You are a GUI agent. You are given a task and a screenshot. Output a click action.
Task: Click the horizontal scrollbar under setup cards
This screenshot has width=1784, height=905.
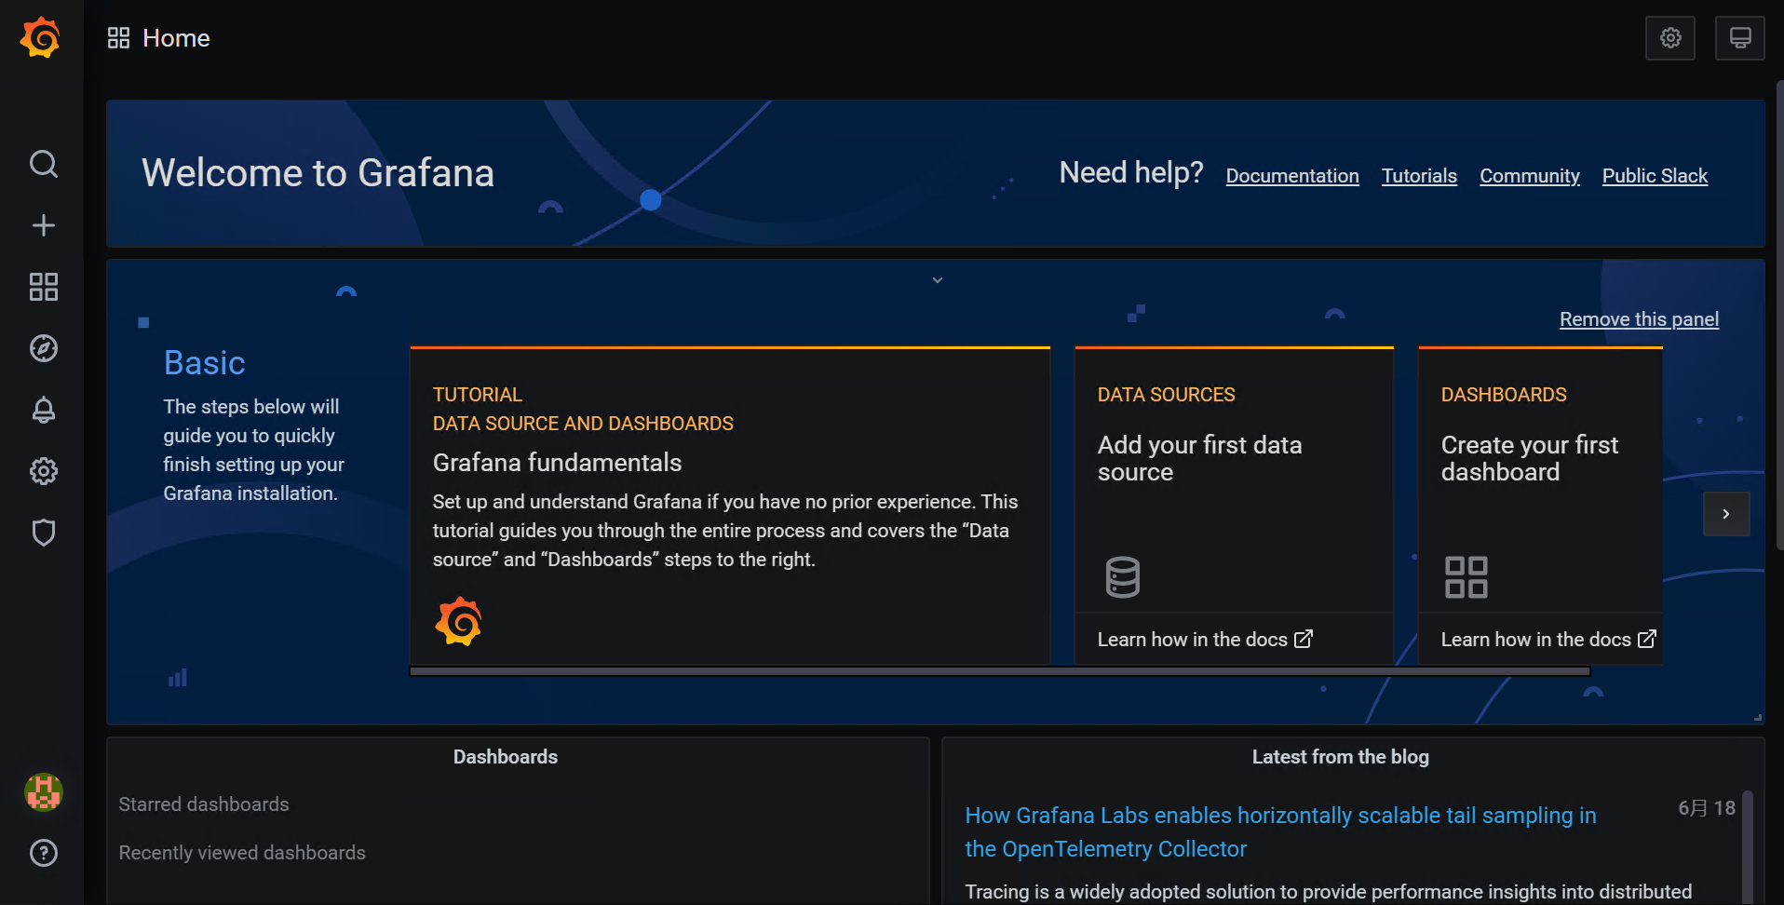[x=999, y=671]
